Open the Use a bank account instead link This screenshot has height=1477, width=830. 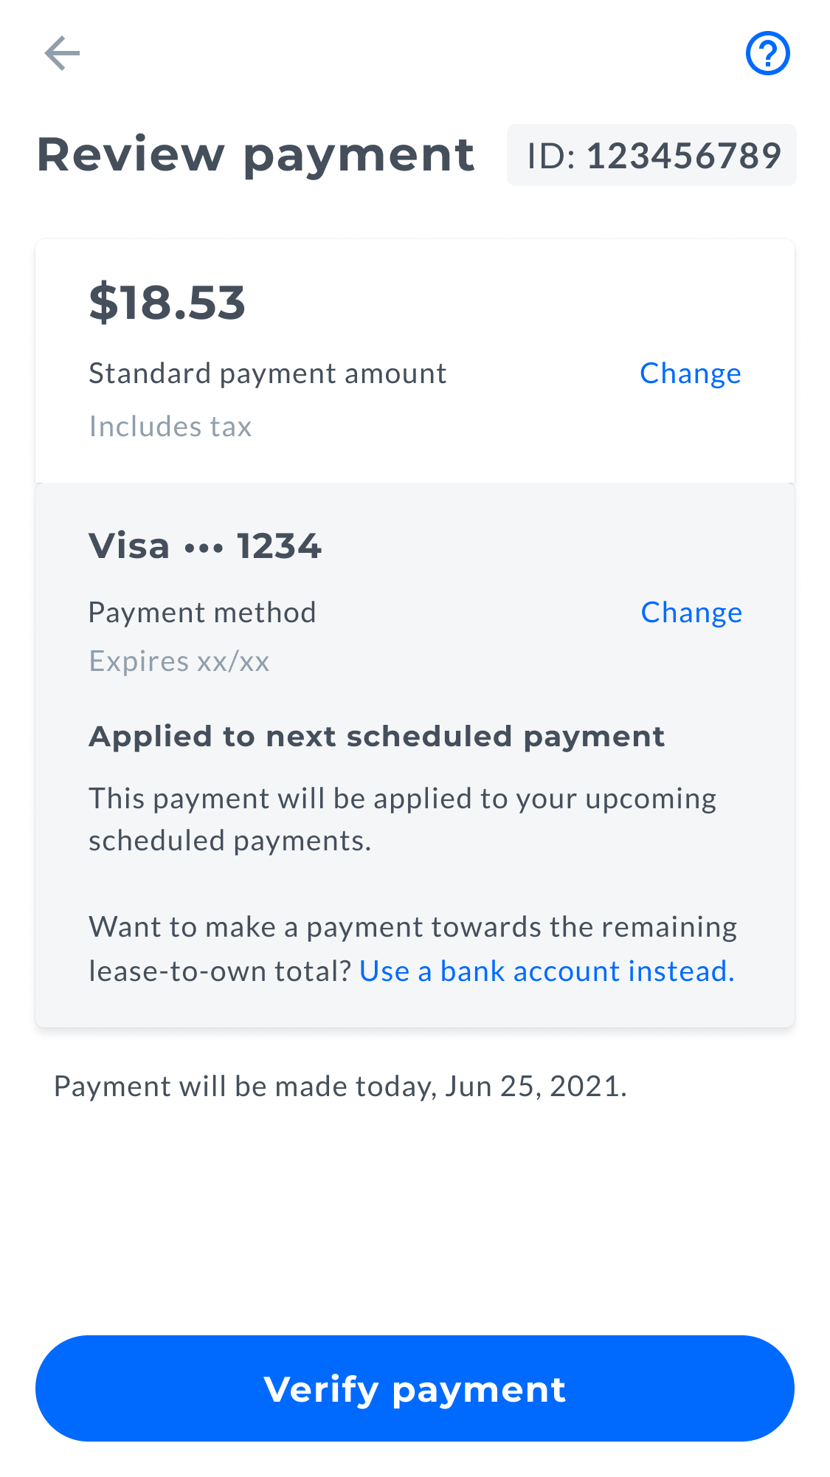(x=547, y=971)
